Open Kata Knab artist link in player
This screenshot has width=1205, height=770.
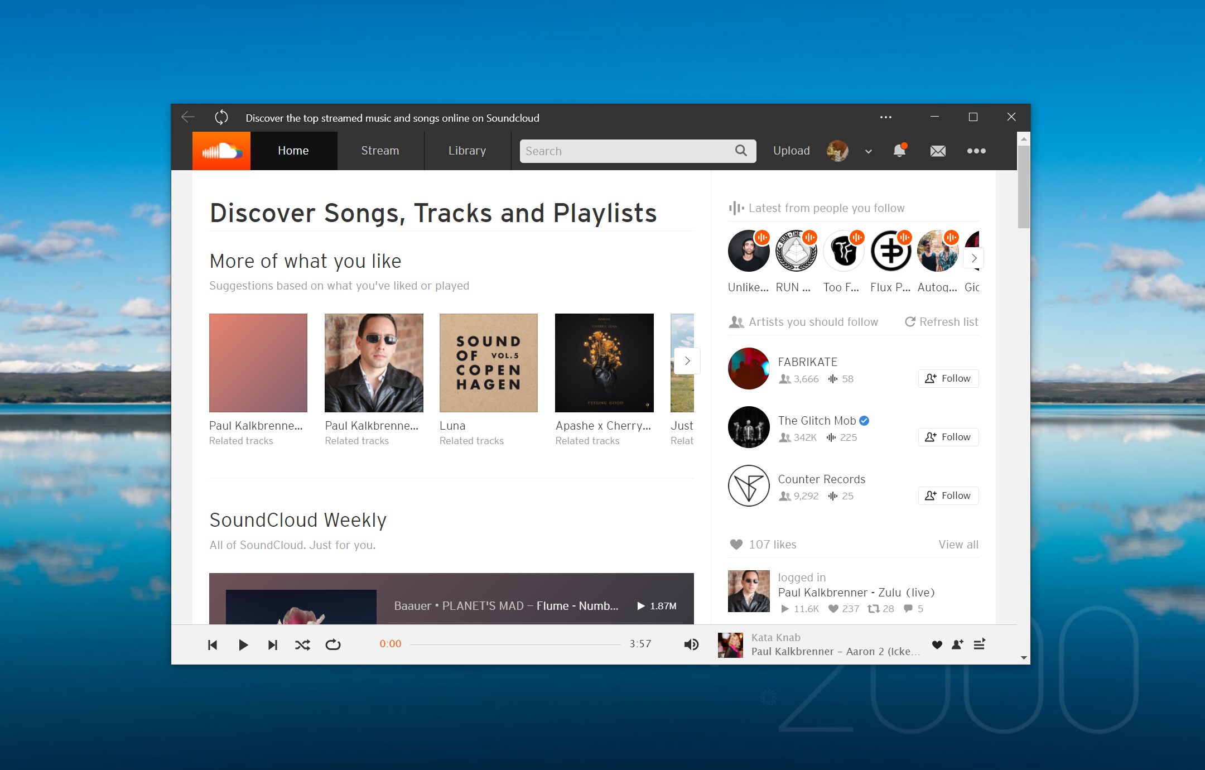[x=775, y=637]
